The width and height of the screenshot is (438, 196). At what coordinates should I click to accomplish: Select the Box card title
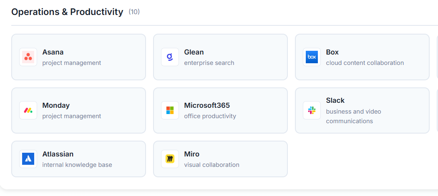click(332, 52)
